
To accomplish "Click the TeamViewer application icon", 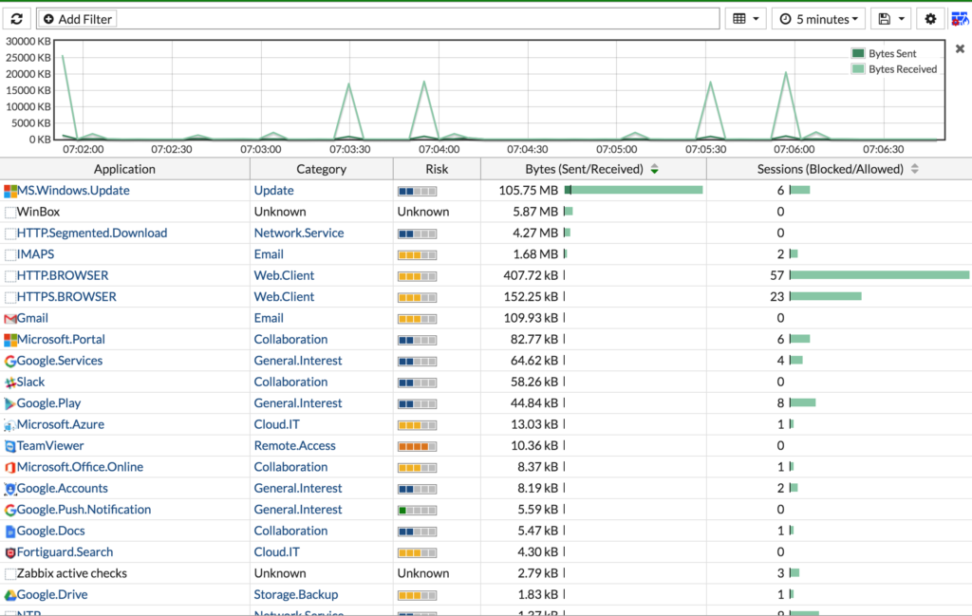I will click(9, 446).
